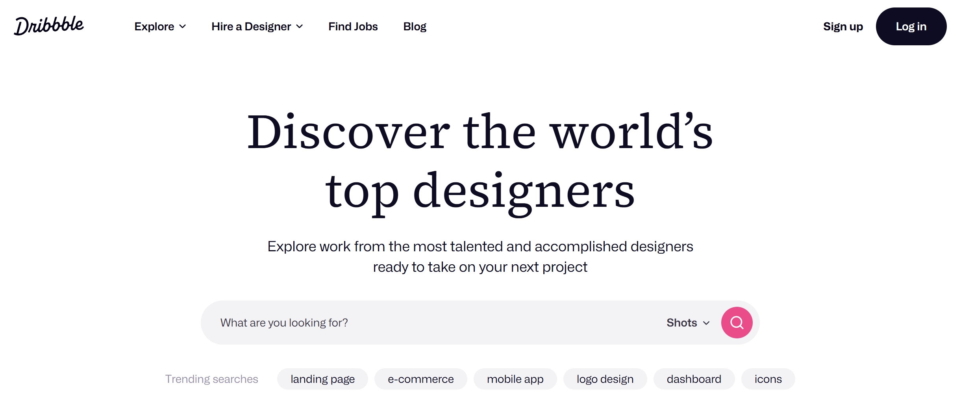
Task: Open the Blog page
Action: [x=415, y=26]
